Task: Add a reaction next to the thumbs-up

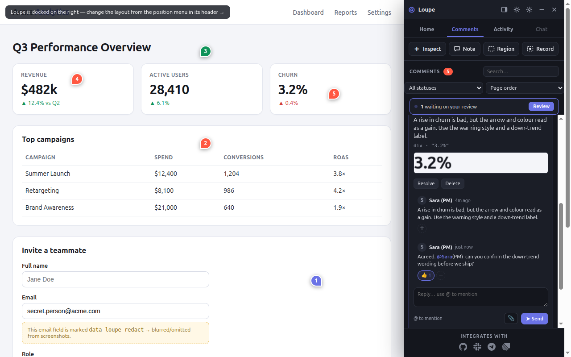Action: (x=441, y=275)
